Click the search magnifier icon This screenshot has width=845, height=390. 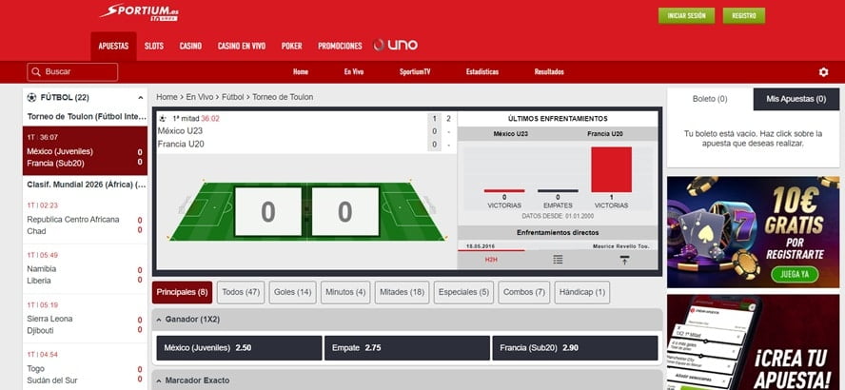pos(36,71)
